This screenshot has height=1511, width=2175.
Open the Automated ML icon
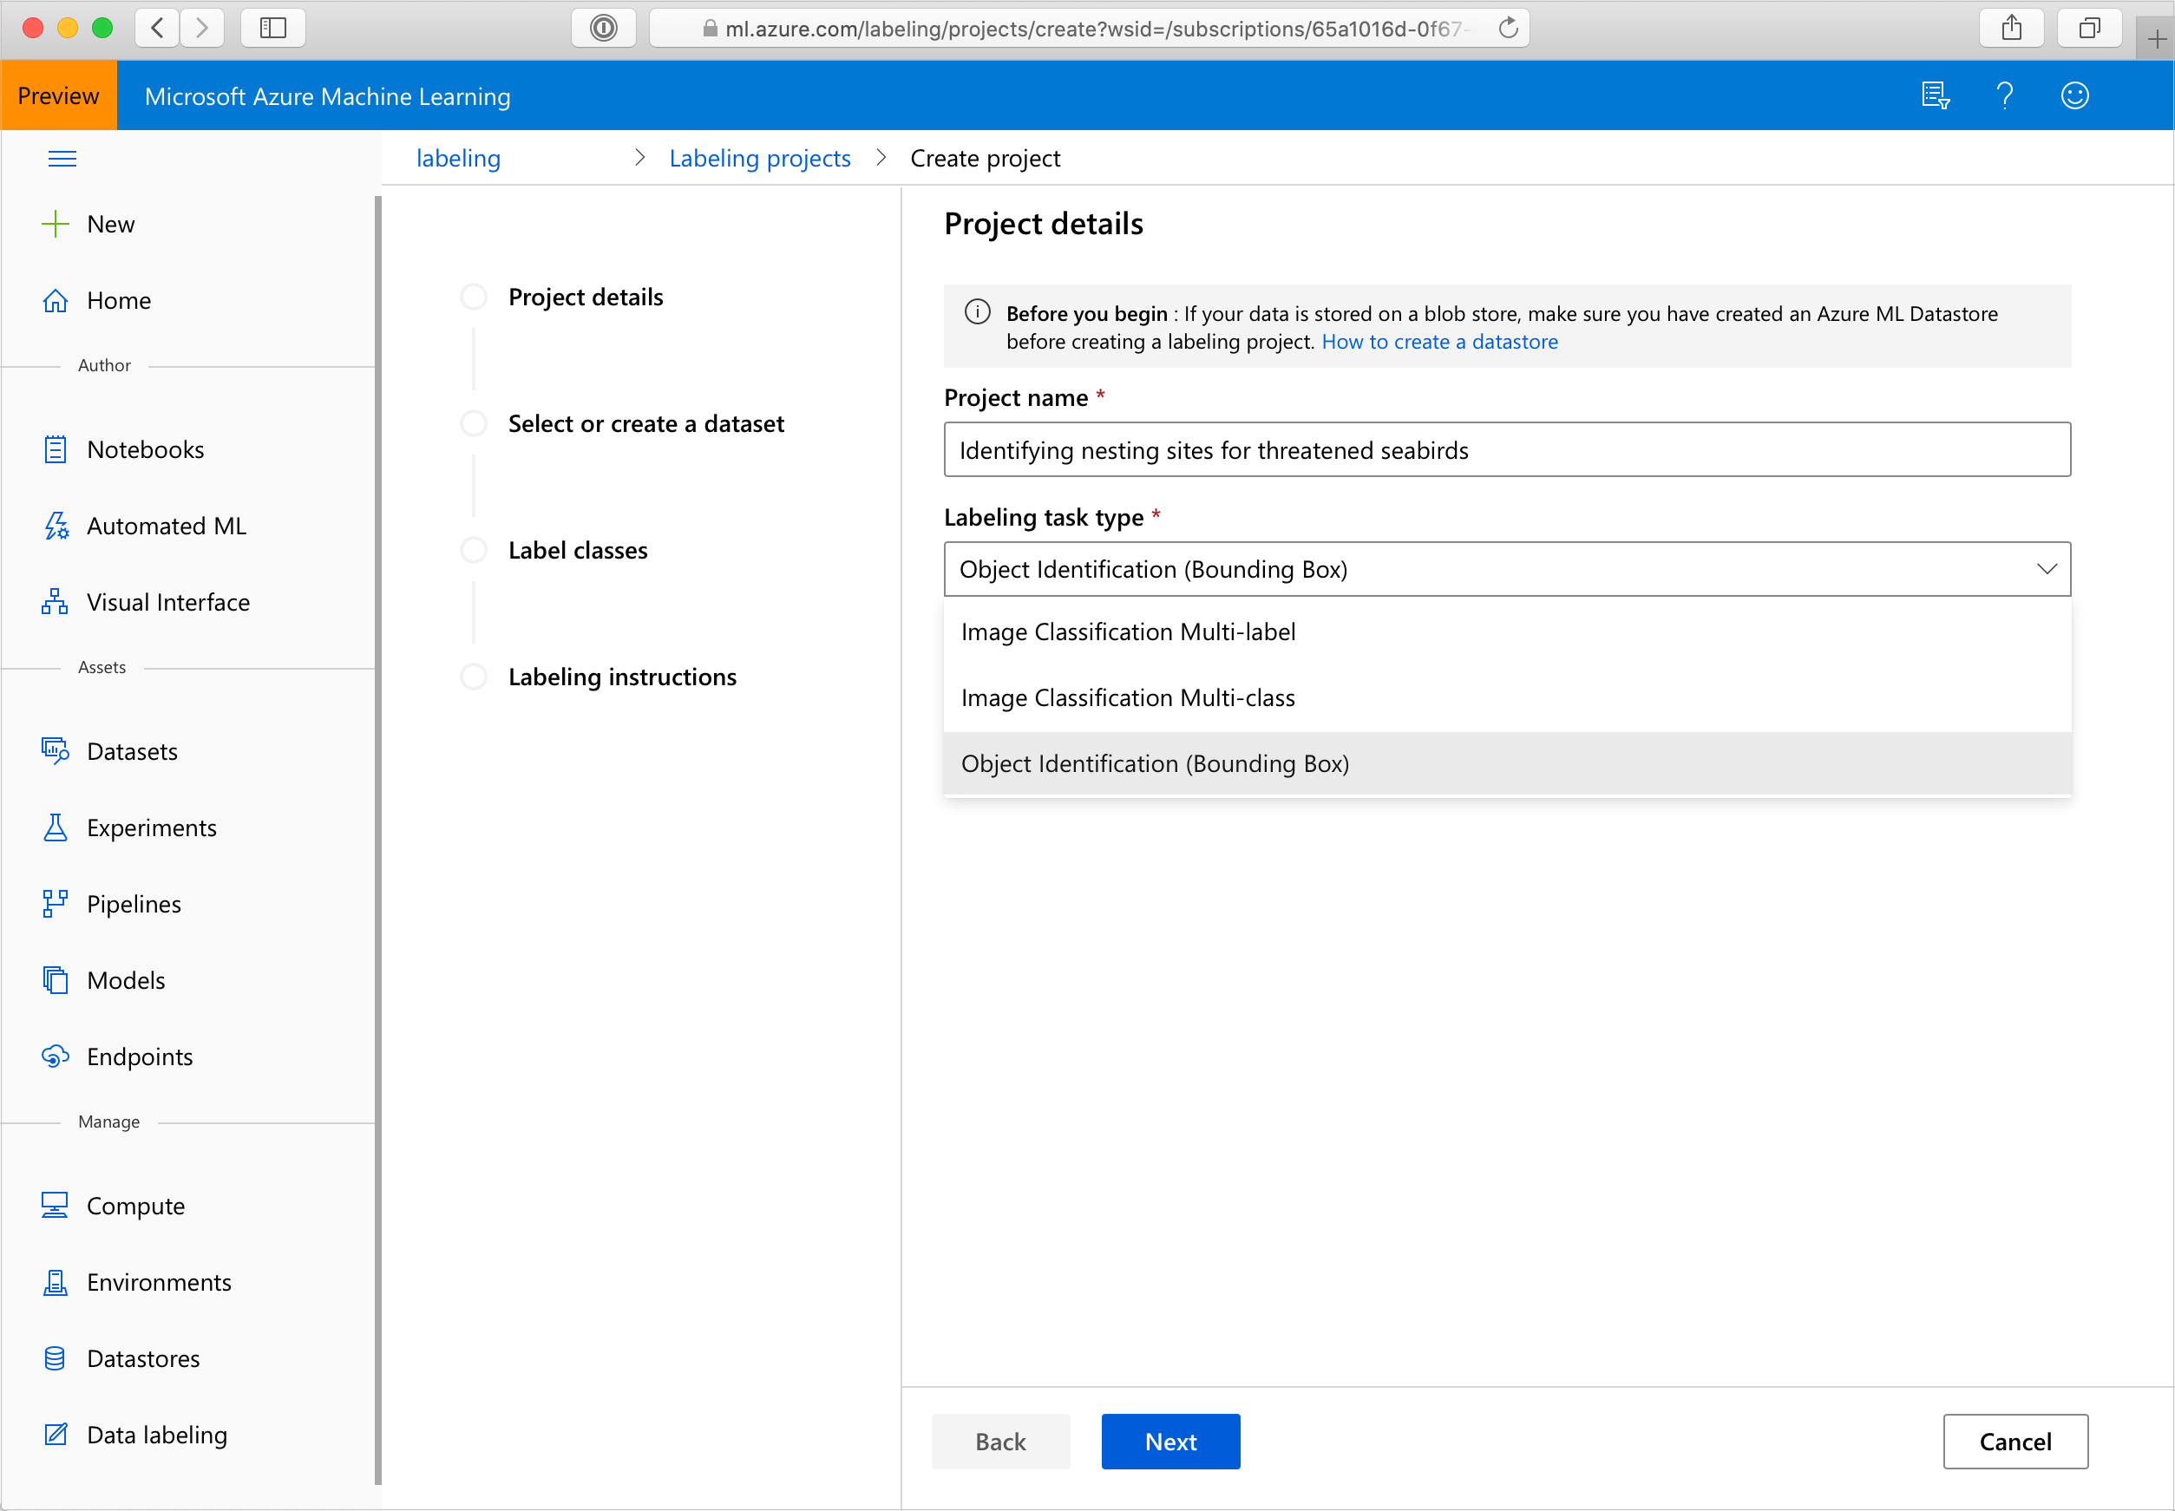pyautogui.click(x=56, y=526)
